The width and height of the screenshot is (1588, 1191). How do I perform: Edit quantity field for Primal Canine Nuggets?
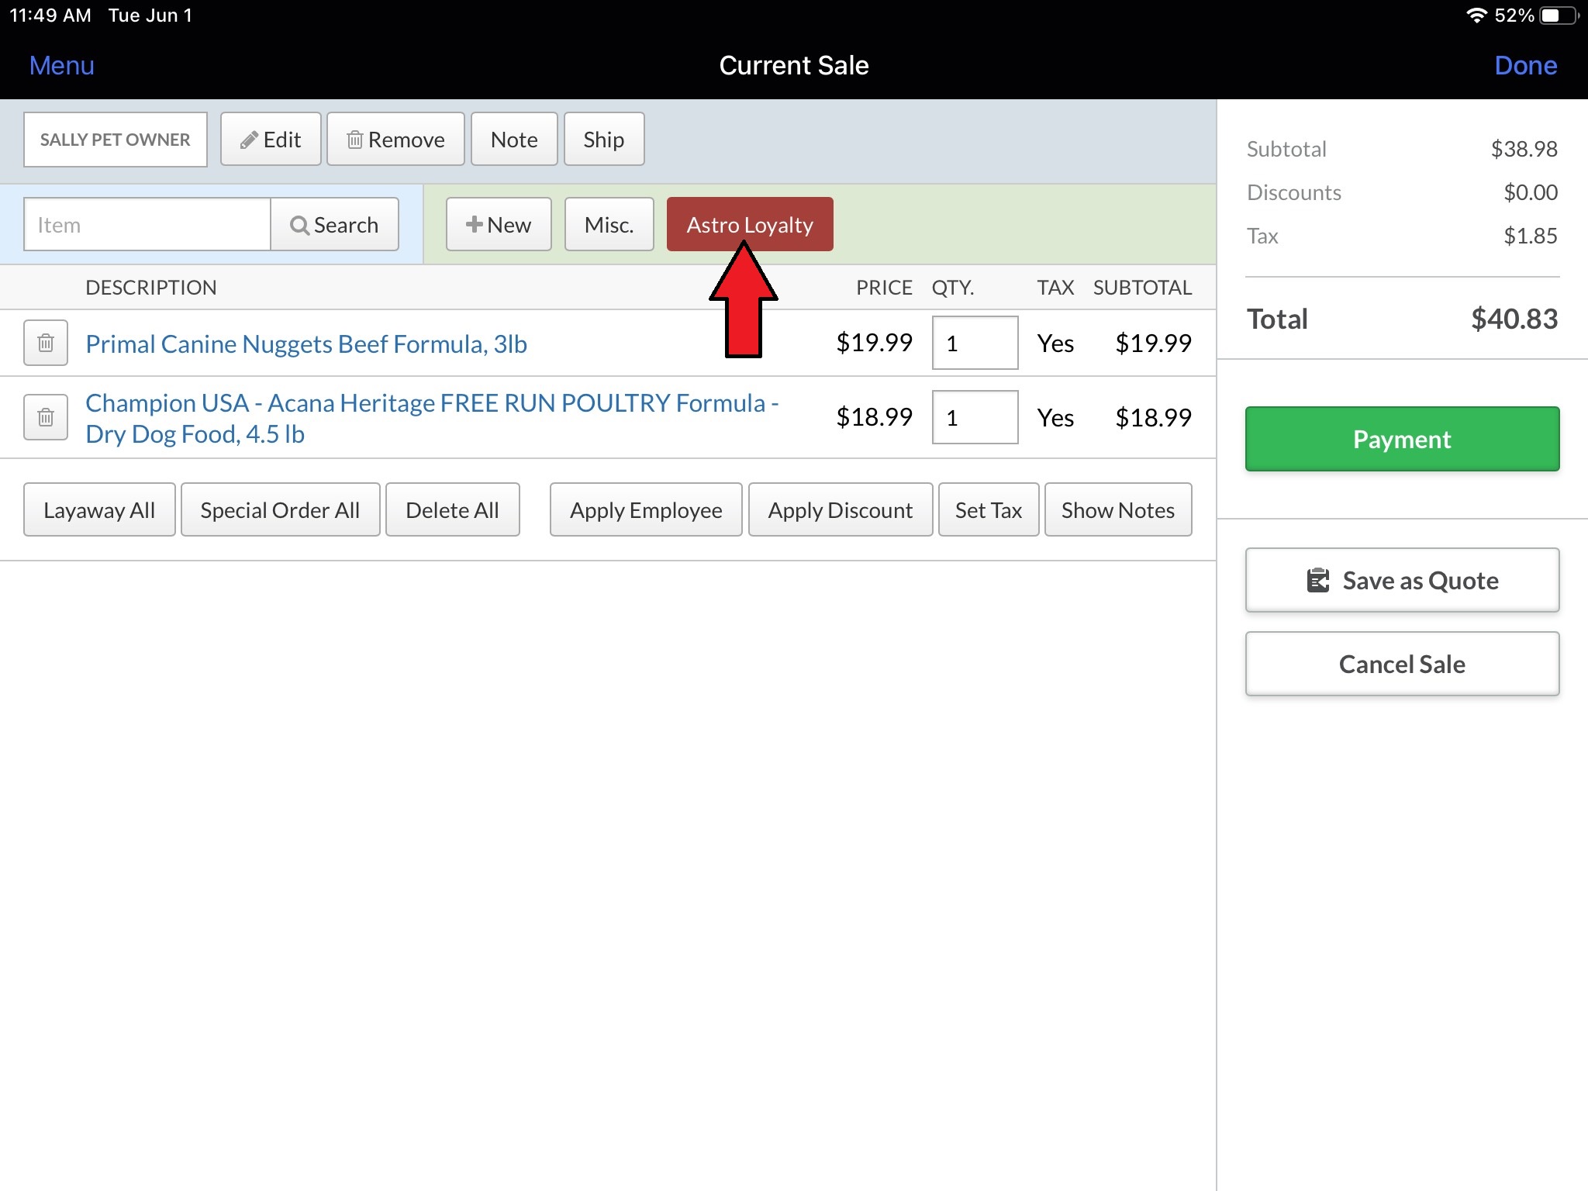pos(975,343)
